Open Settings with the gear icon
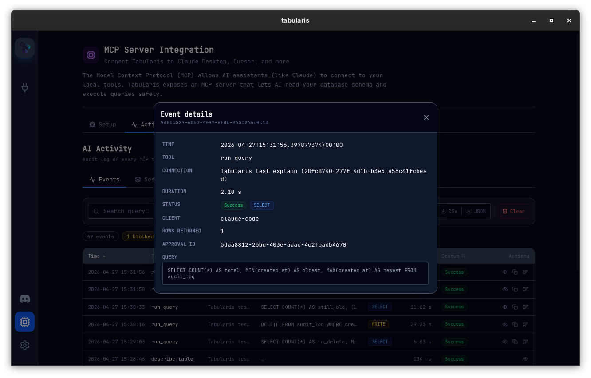591x378 pixels. (x=25, y=345)
